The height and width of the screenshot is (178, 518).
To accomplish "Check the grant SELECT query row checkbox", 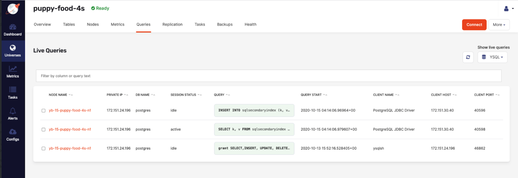I will pyautogui.click(x=43, y=149).
